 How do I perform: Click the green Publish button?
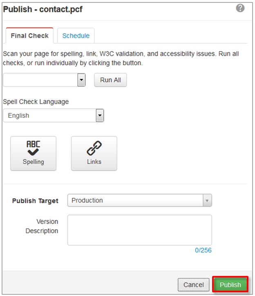(230, 285)
